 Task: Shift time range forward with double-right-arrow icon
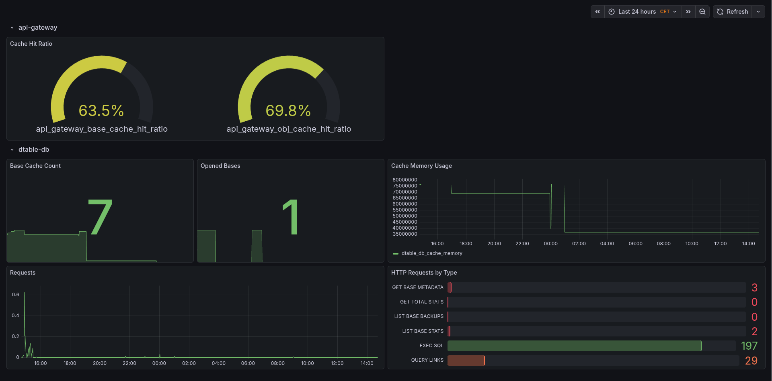(688, 12)
